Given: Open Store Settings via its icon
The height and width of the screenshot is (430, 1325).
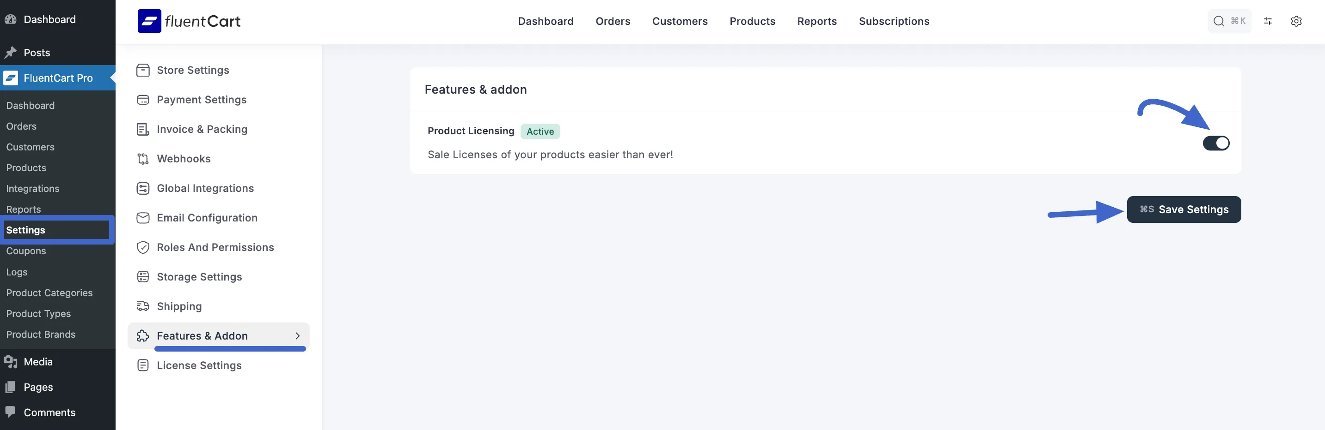Looking at the screenshot, I should click(x=143, y=70).
